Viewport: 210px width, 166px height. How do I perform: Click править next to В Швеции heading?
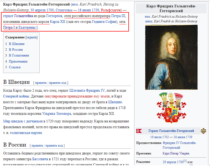41,83
